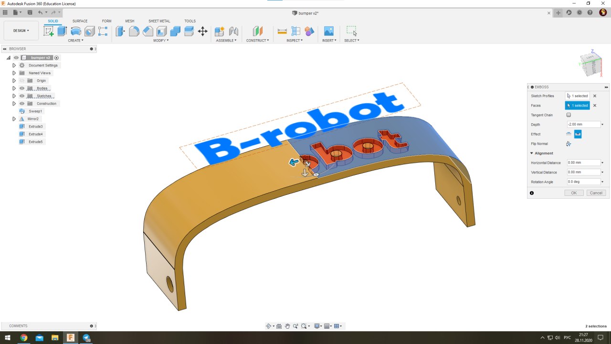The image size is (611, 344).
Task: Click the Pan hand icon
Action: tap(287, 326)
